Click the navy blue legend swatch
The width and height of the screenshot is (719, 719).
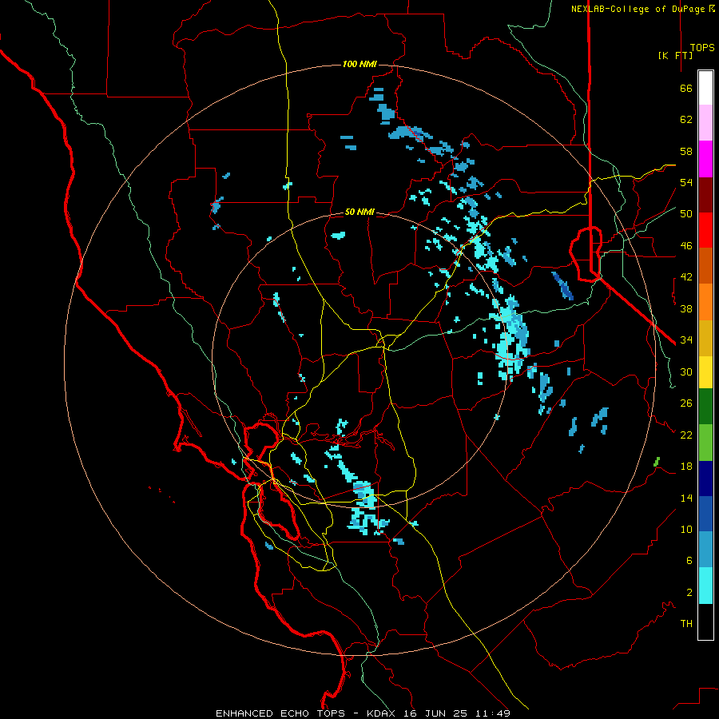click(705, 479)
